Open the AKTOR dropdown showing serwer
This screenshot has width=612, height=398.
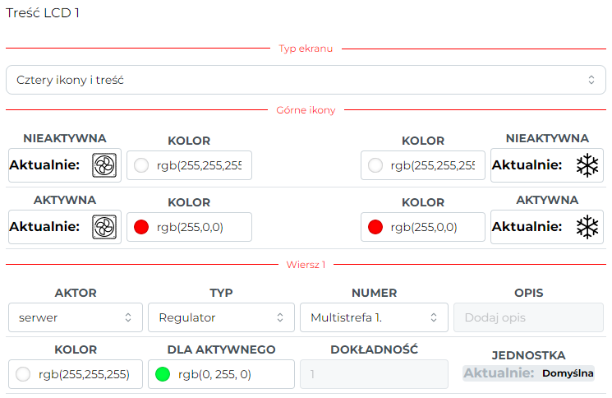pyautogui.click(x=76, y=317)
